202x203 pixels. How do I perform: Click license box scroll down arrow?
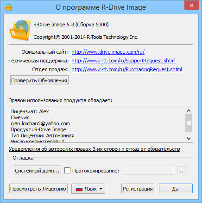coord(189,138)
